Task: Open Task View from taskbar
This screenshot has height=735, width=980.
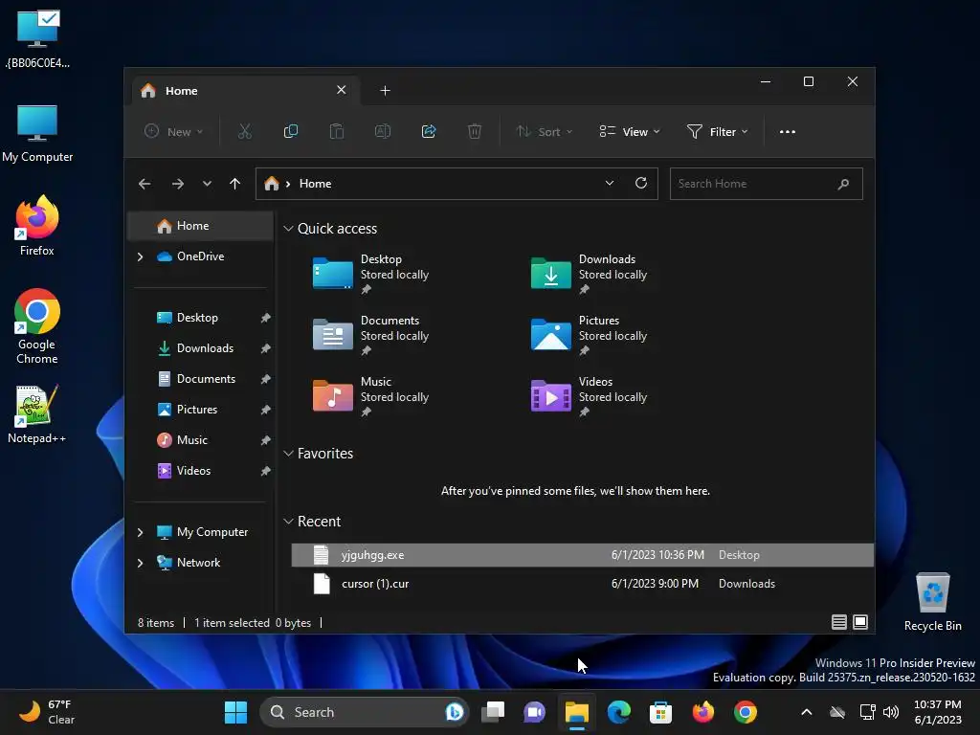Action: (493, 712)
